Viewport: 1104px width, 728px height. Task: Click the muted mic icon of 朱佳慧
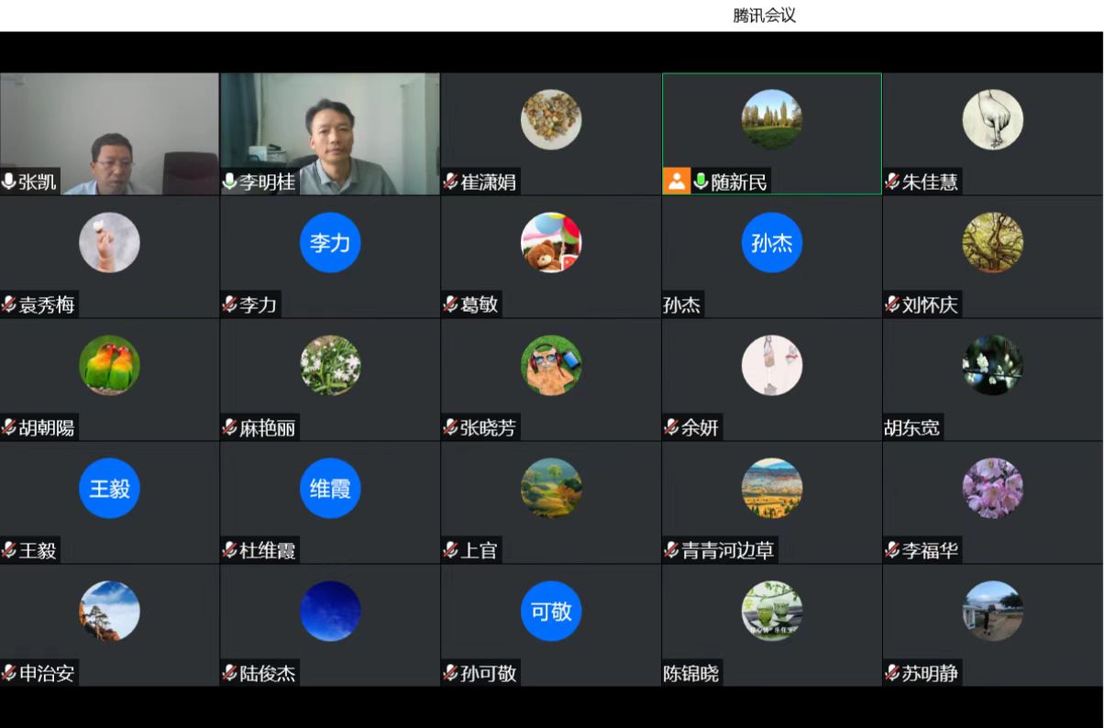(892, 182)
